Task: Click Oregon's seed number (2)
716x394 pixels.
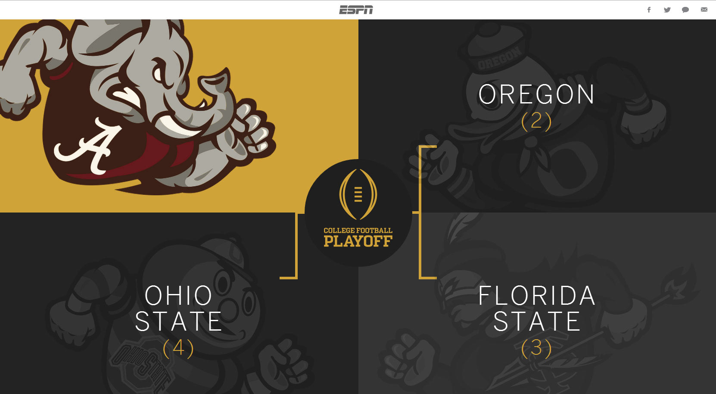Action: [x=536, y=121]
